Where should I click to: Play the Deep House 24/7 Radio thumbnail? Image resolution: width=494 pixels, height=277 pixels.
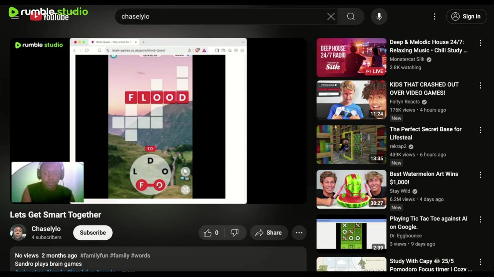pyautogui.click(x=351, y=57)
